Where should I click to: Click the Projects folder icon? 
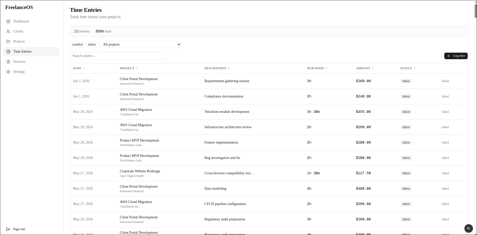tap(8, 42)
